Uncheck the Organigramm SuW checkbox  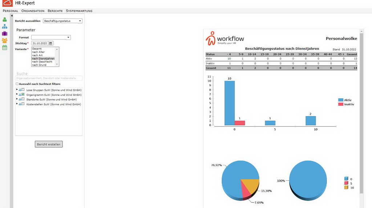point(23,94)
